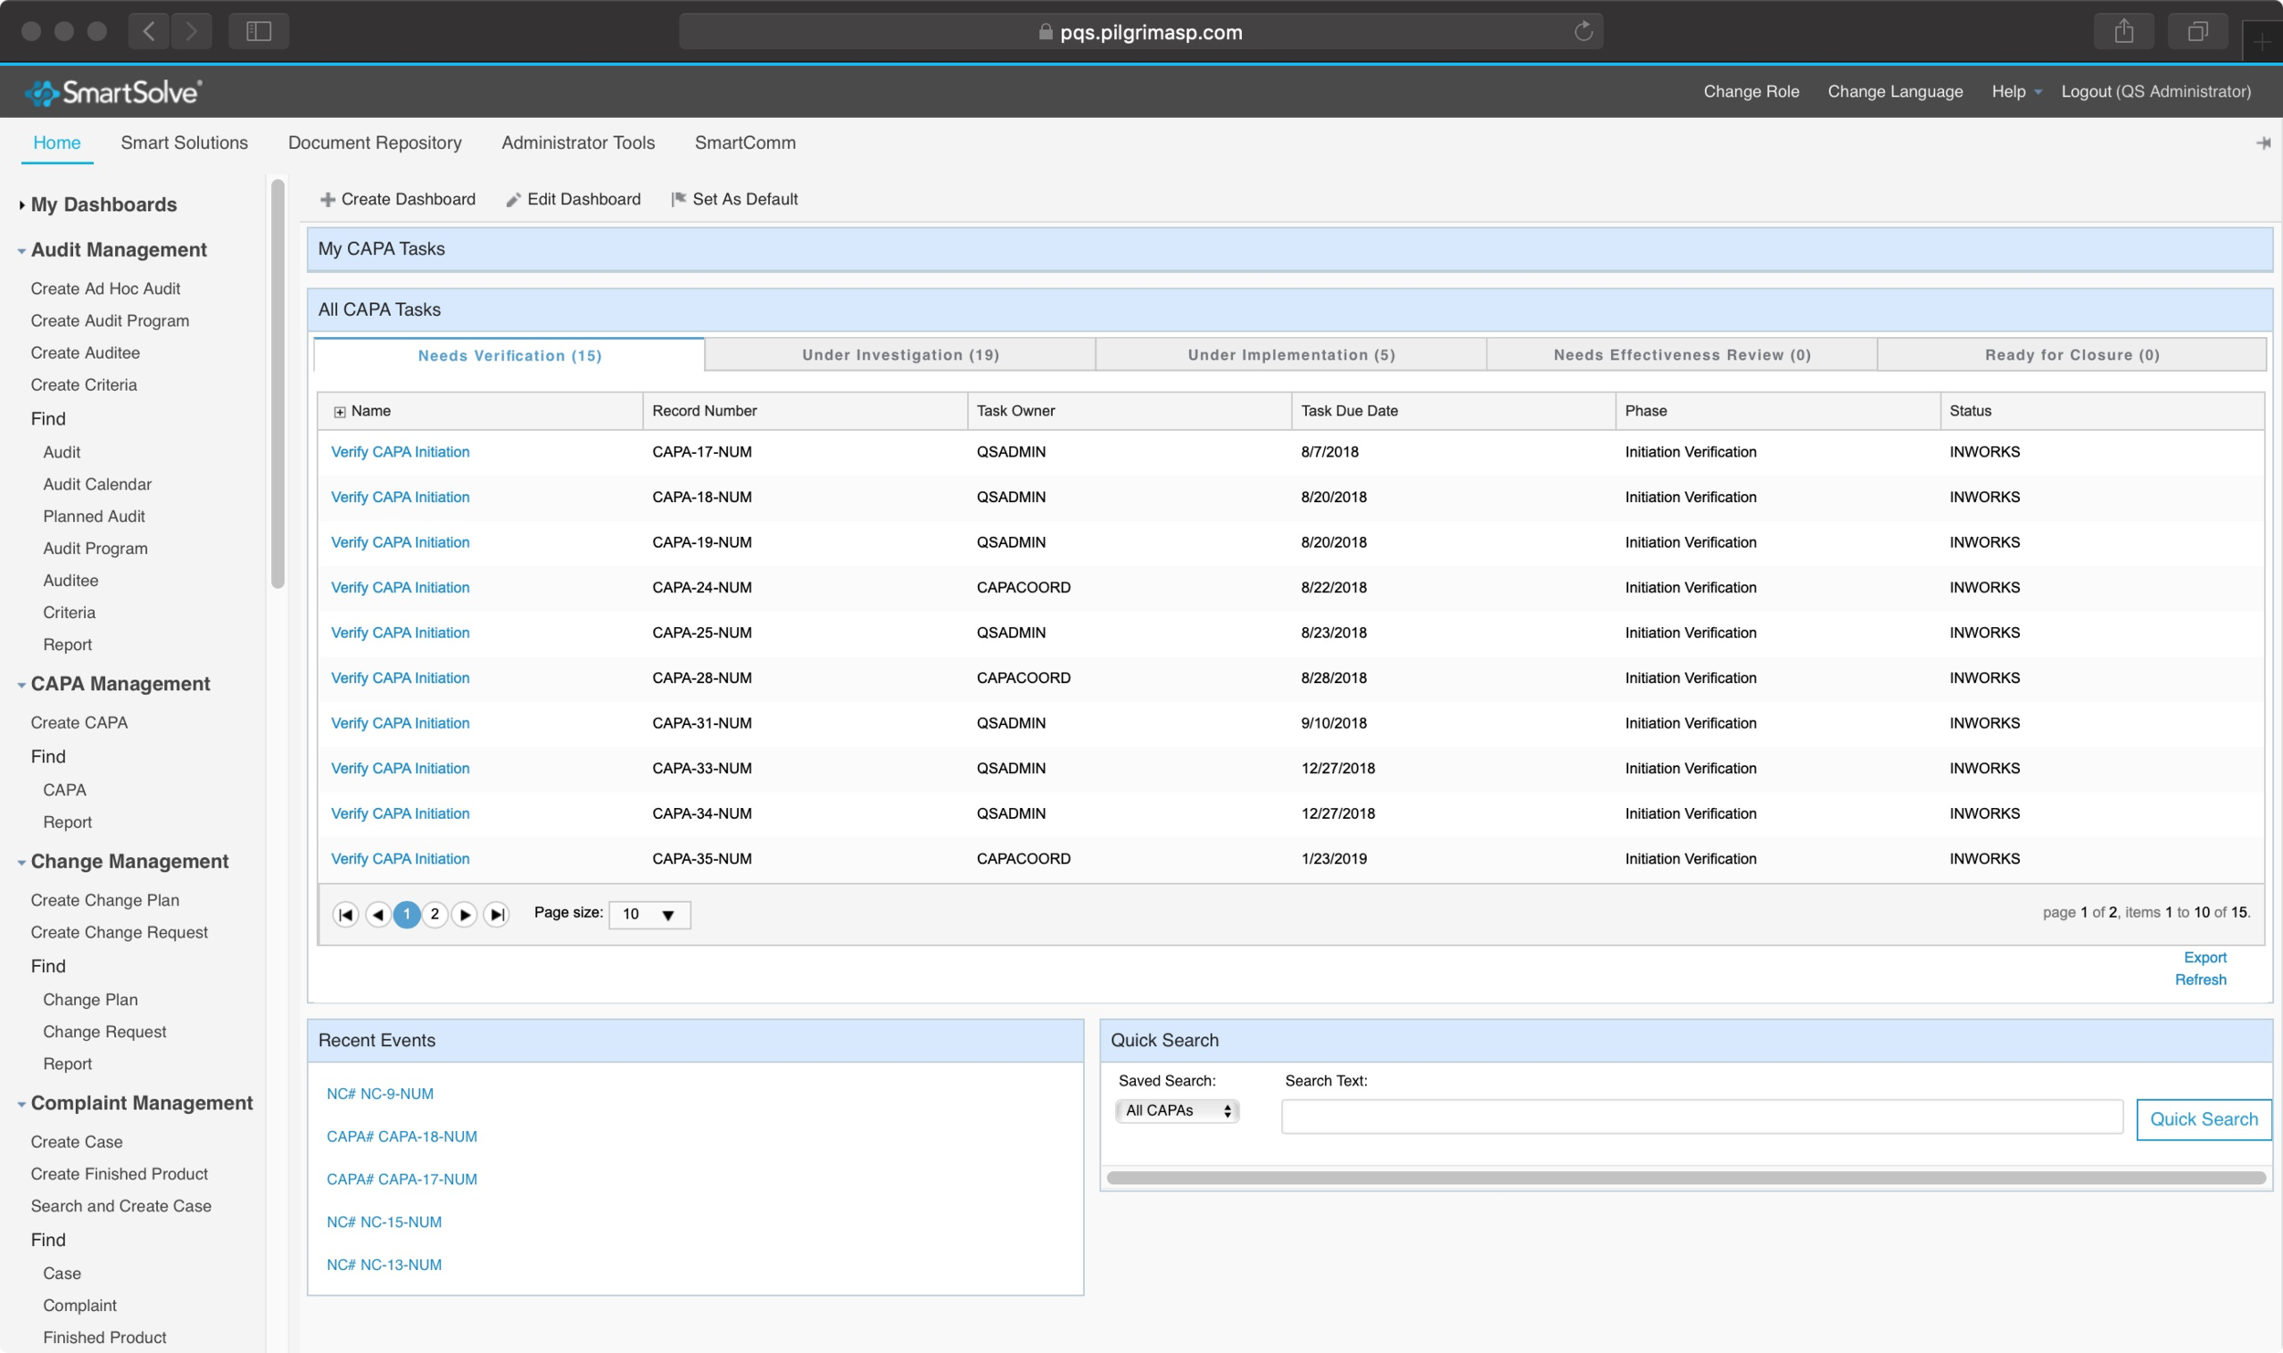Open the Document Repository menu
Viewport: 2283px width, 1353px height.
(374, 142)
